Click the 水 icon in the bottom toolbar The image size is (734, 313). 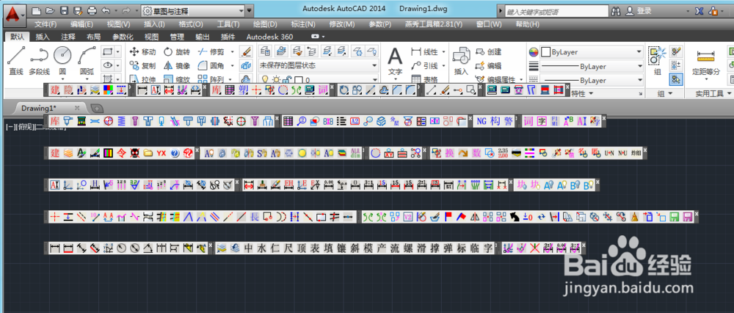262,248
